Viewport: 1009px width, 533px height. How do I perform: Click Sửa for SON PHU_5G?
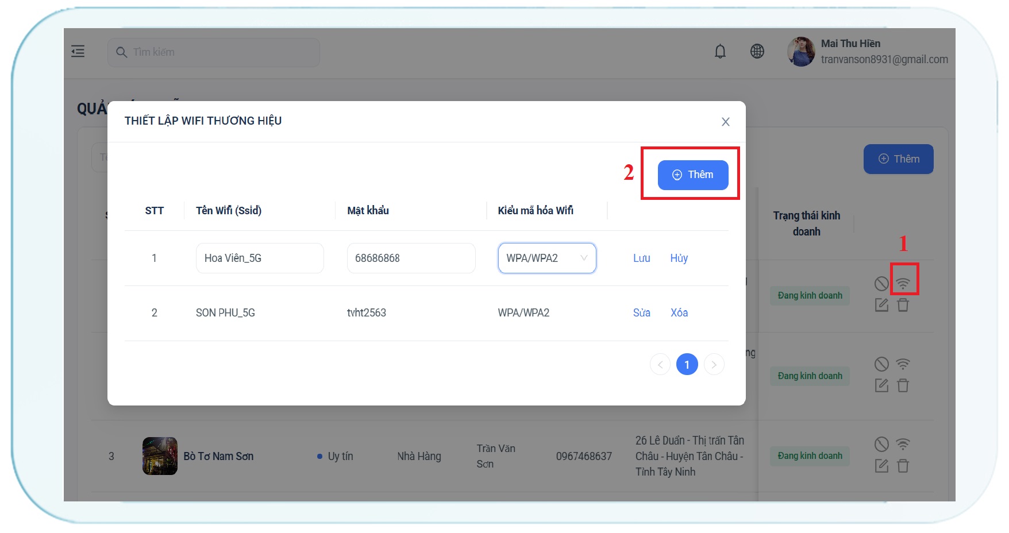641,313
